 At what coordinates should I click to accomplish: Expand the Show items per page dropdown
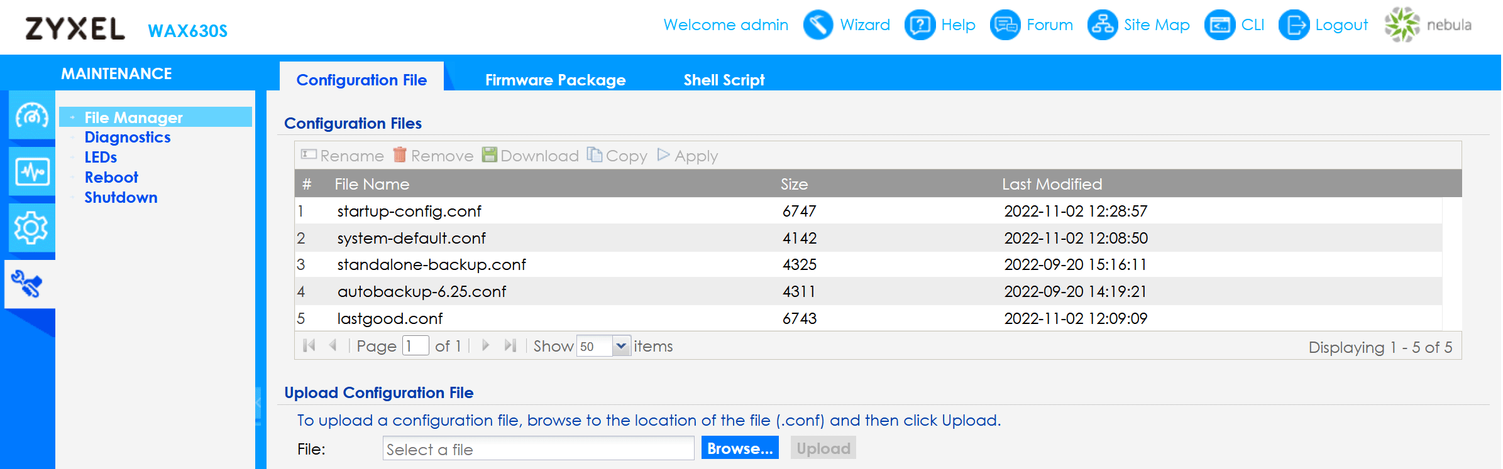click(620, 346)
